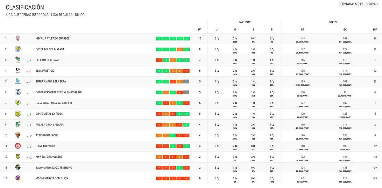Sort standings by the GF column header
This screenshot has height=188, width=382.
(302, 30)
